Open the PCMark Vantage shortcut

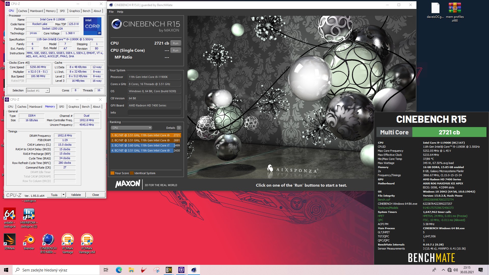67,244
